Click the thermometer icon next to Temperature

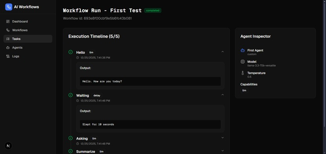[x=242, y=73]
